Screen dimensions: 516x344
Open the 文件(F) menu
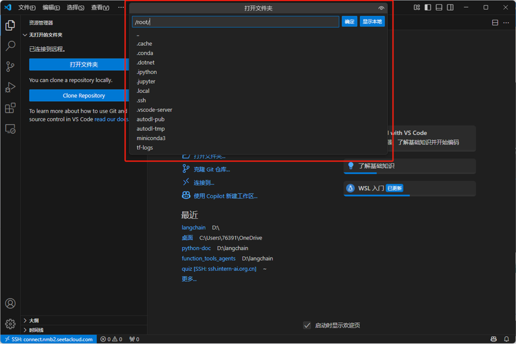pos(27,7)
